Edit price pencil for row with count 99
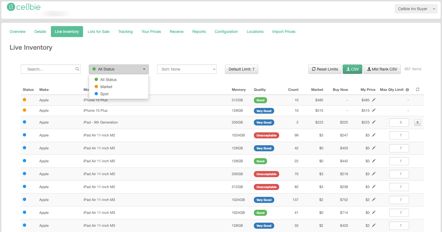This screenshot has width=442, height=232. point(374,135)
